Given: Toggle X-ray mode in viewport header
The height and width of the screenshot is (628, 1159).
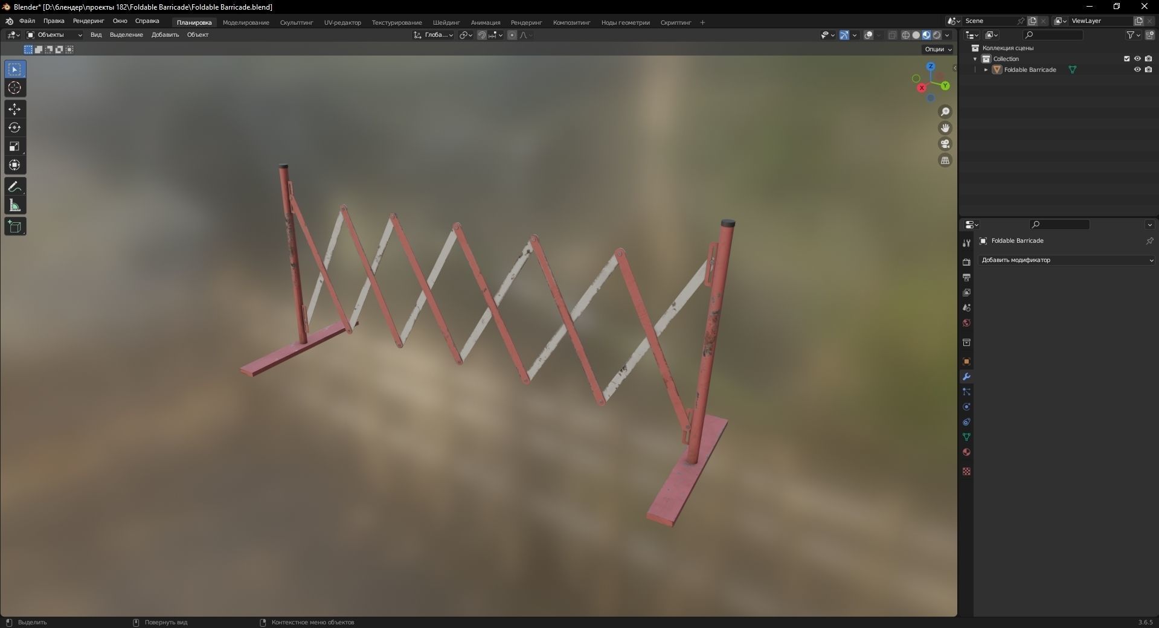Looking at the screenshot, I should click(893, 35).
